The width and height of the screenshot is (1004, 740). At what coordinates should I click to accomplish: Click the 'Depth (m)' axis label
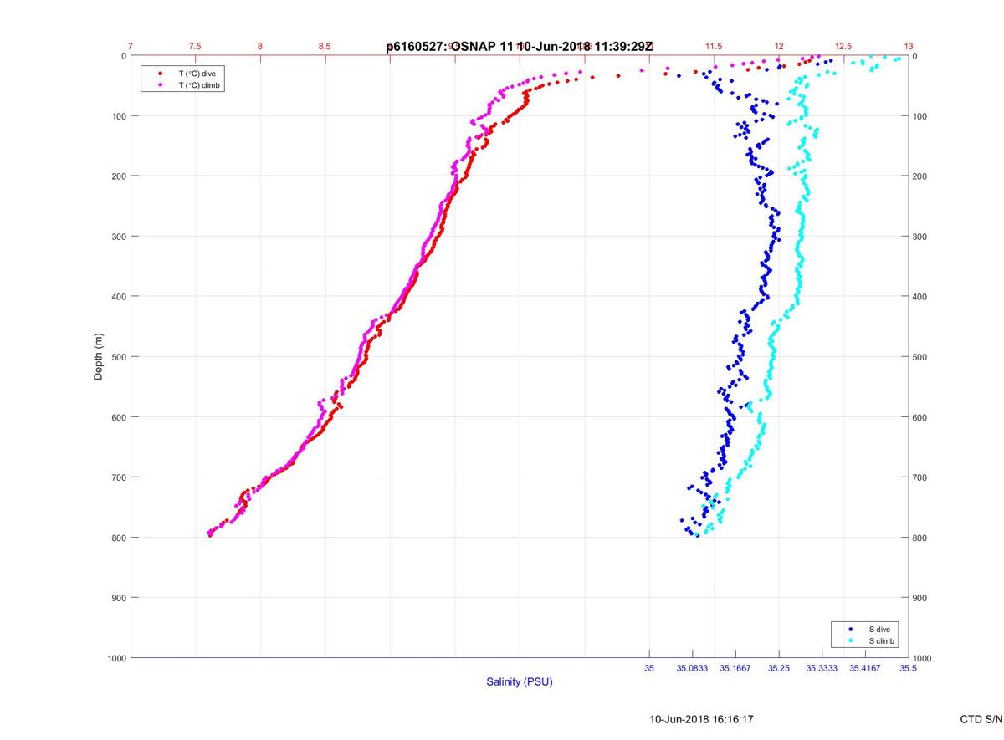tap(98, 356)
